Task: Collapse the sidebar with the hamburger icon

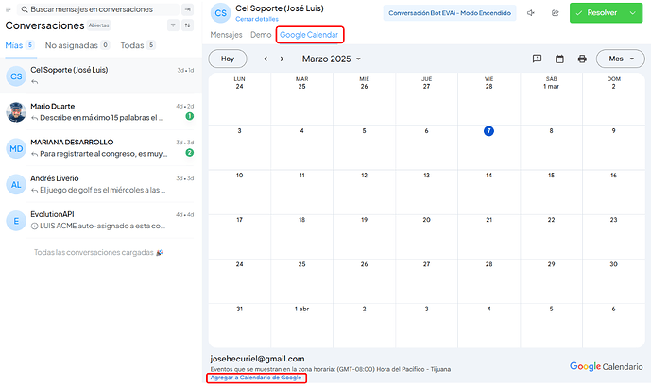Action: [8, 9]
